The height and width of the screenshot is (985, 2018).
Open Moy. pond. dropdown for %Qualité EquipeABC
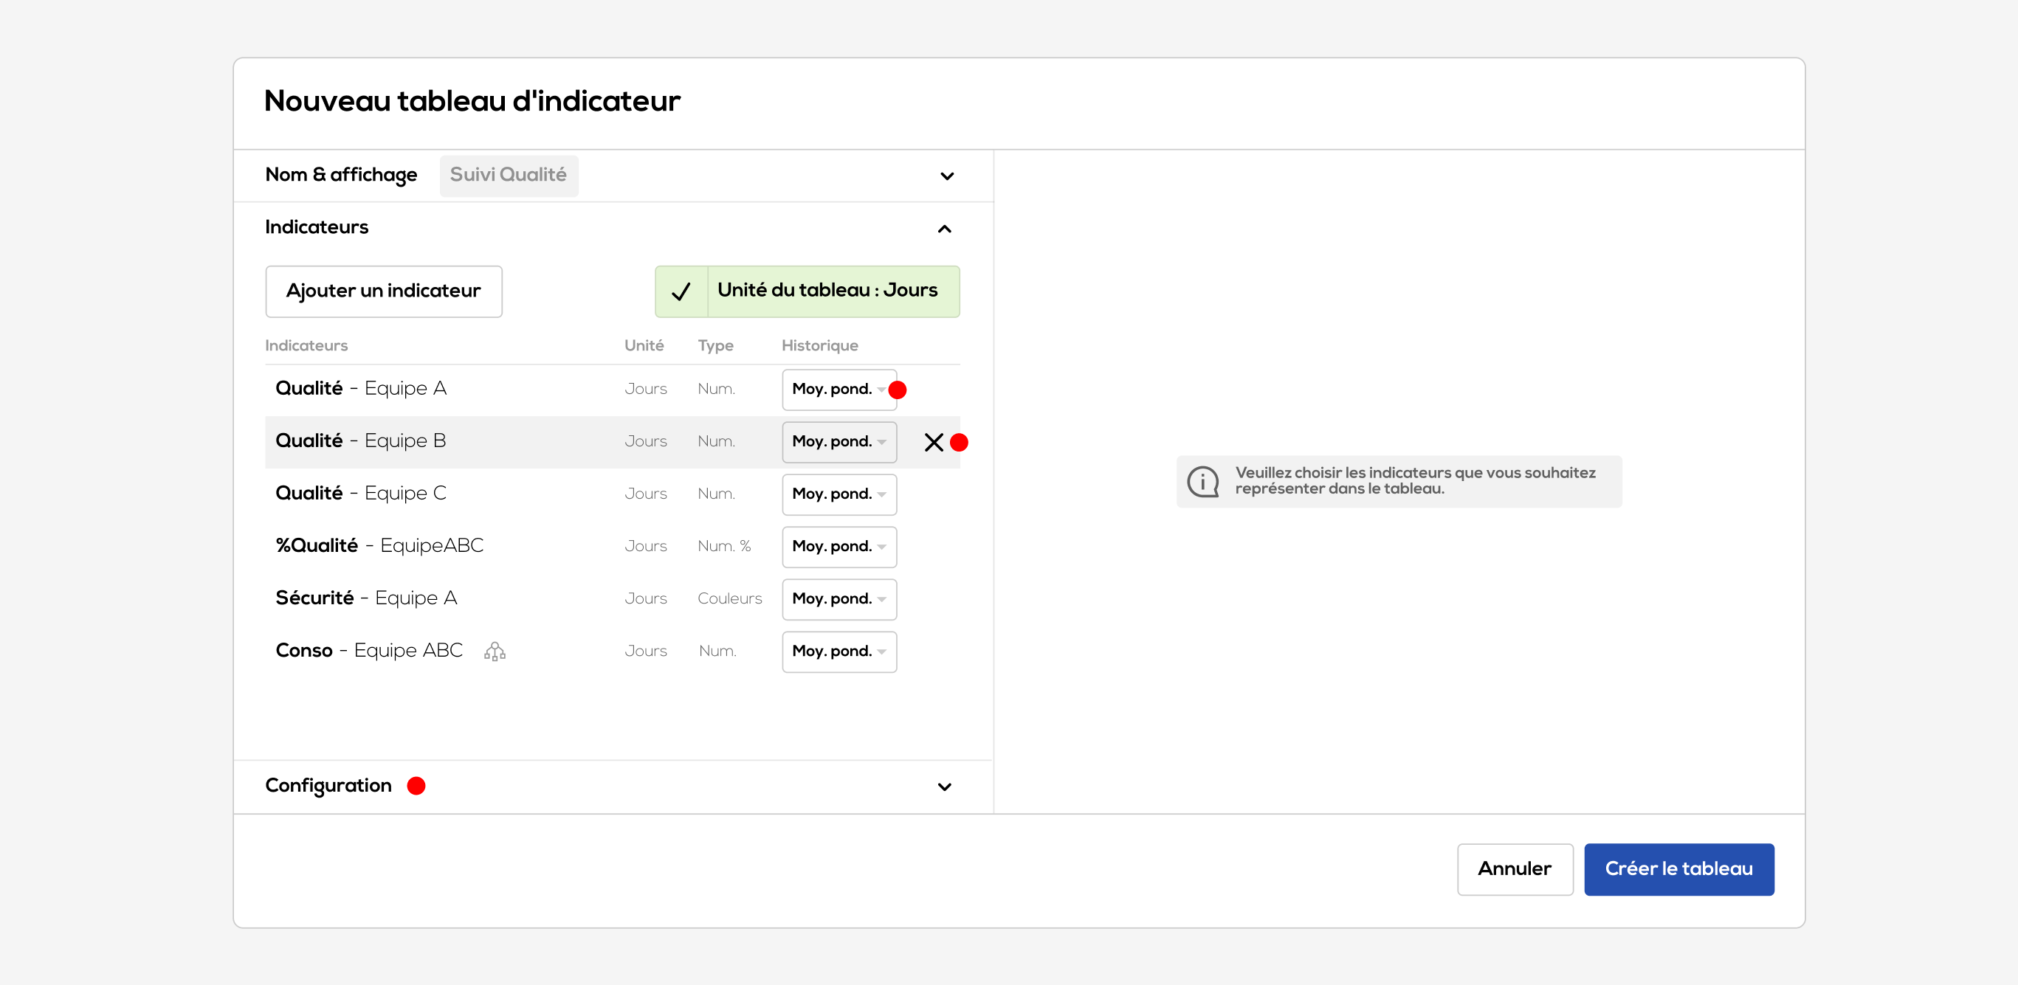coord(838,547)
